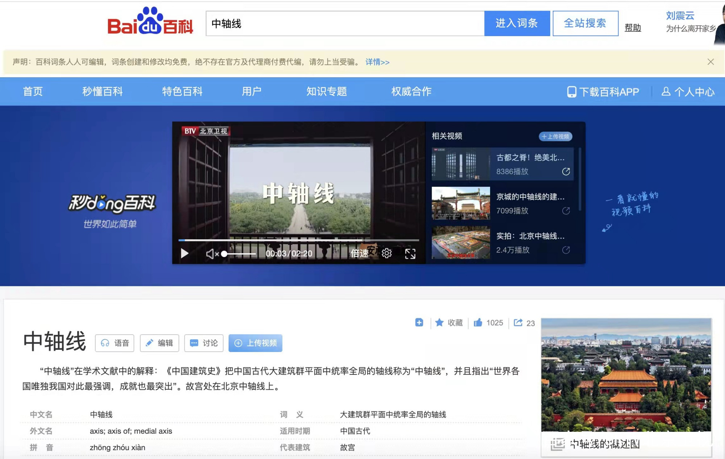Click the 上传视频 pill in related videos

click(x=555, y=136)
